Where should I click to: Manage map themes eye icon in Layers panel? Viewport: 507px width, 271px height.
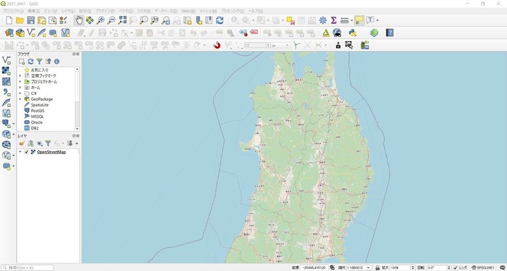(x=39, y=143)
